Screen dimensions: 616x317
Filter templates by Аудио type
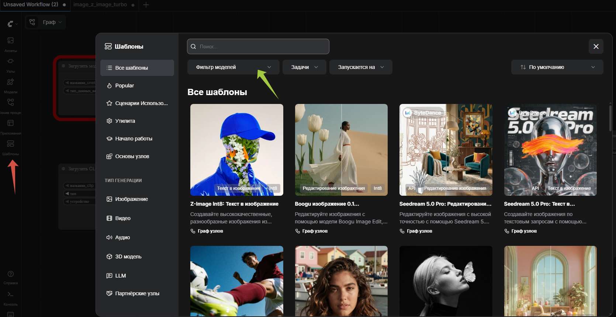click(x=137, y=237)
